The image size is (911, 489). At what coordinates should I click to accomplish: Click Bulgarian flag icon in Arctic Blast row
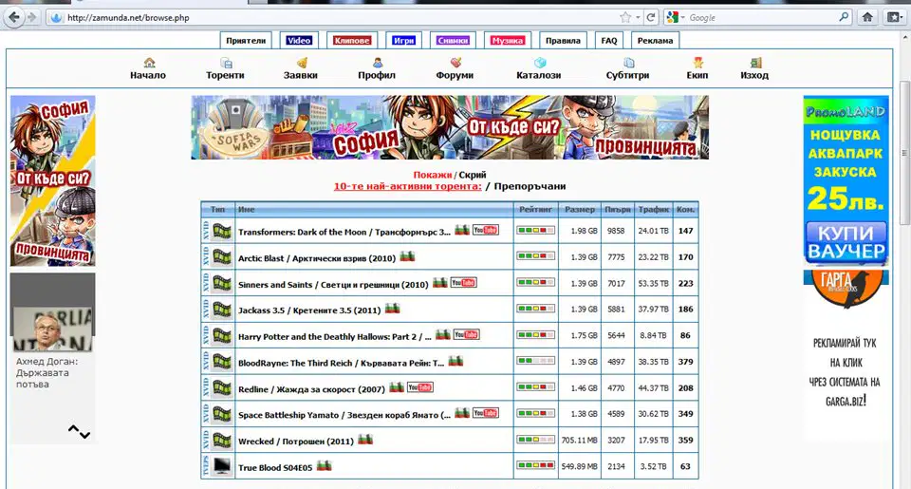click(407, 256)
